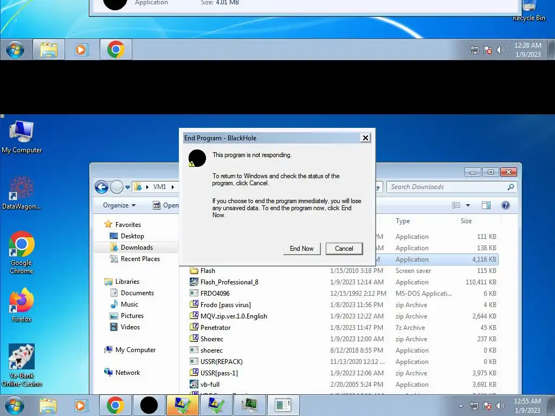555x416 pixels.
Task: Change the view with the view icon
Action: 456,205
